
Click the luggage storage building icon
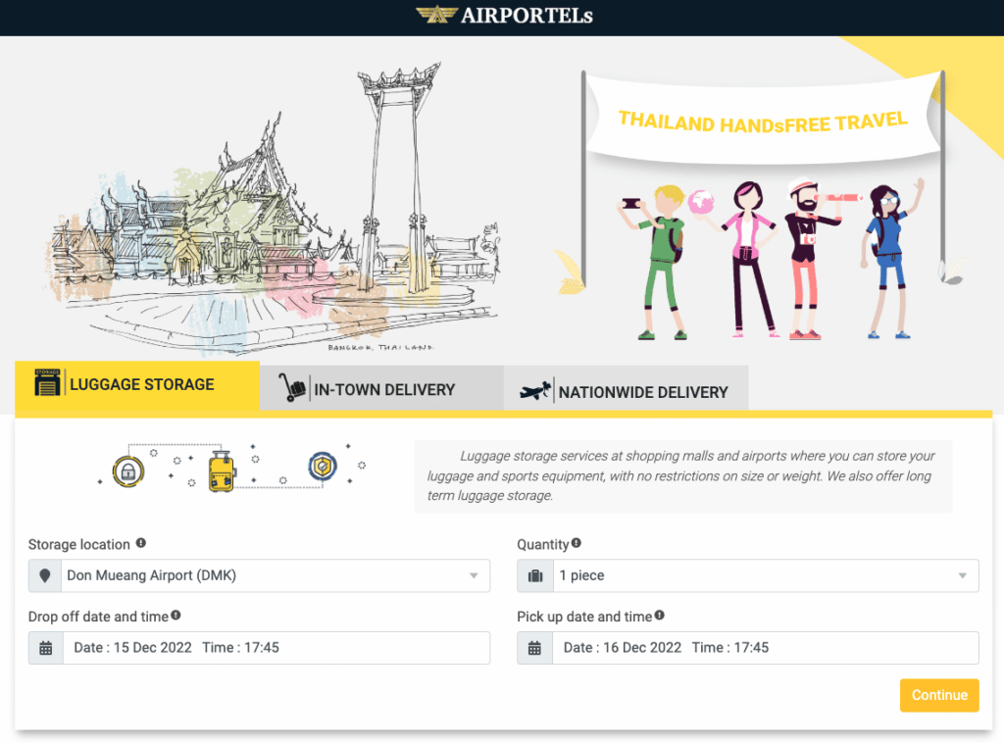[47, 382]
